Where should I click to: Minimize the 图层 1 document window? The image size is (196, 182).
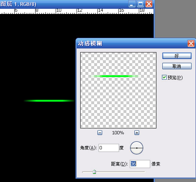point(132,4)
